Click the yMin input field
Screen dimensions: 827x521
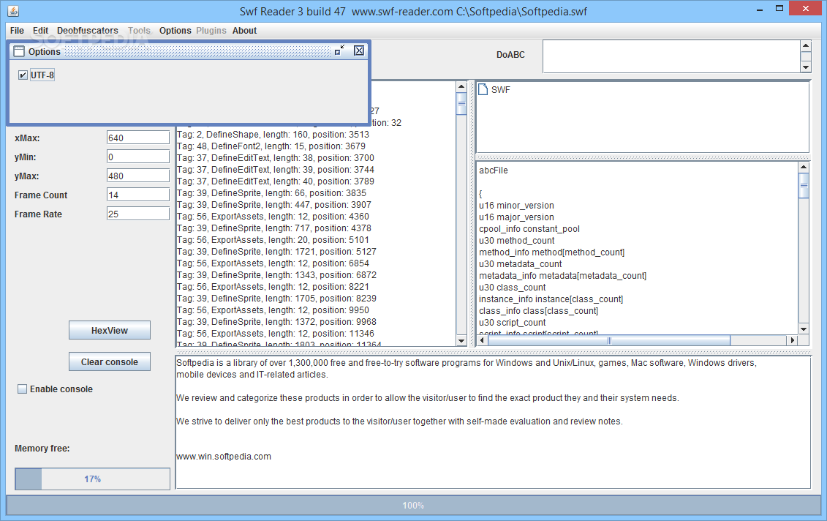(x=138, y=157)
